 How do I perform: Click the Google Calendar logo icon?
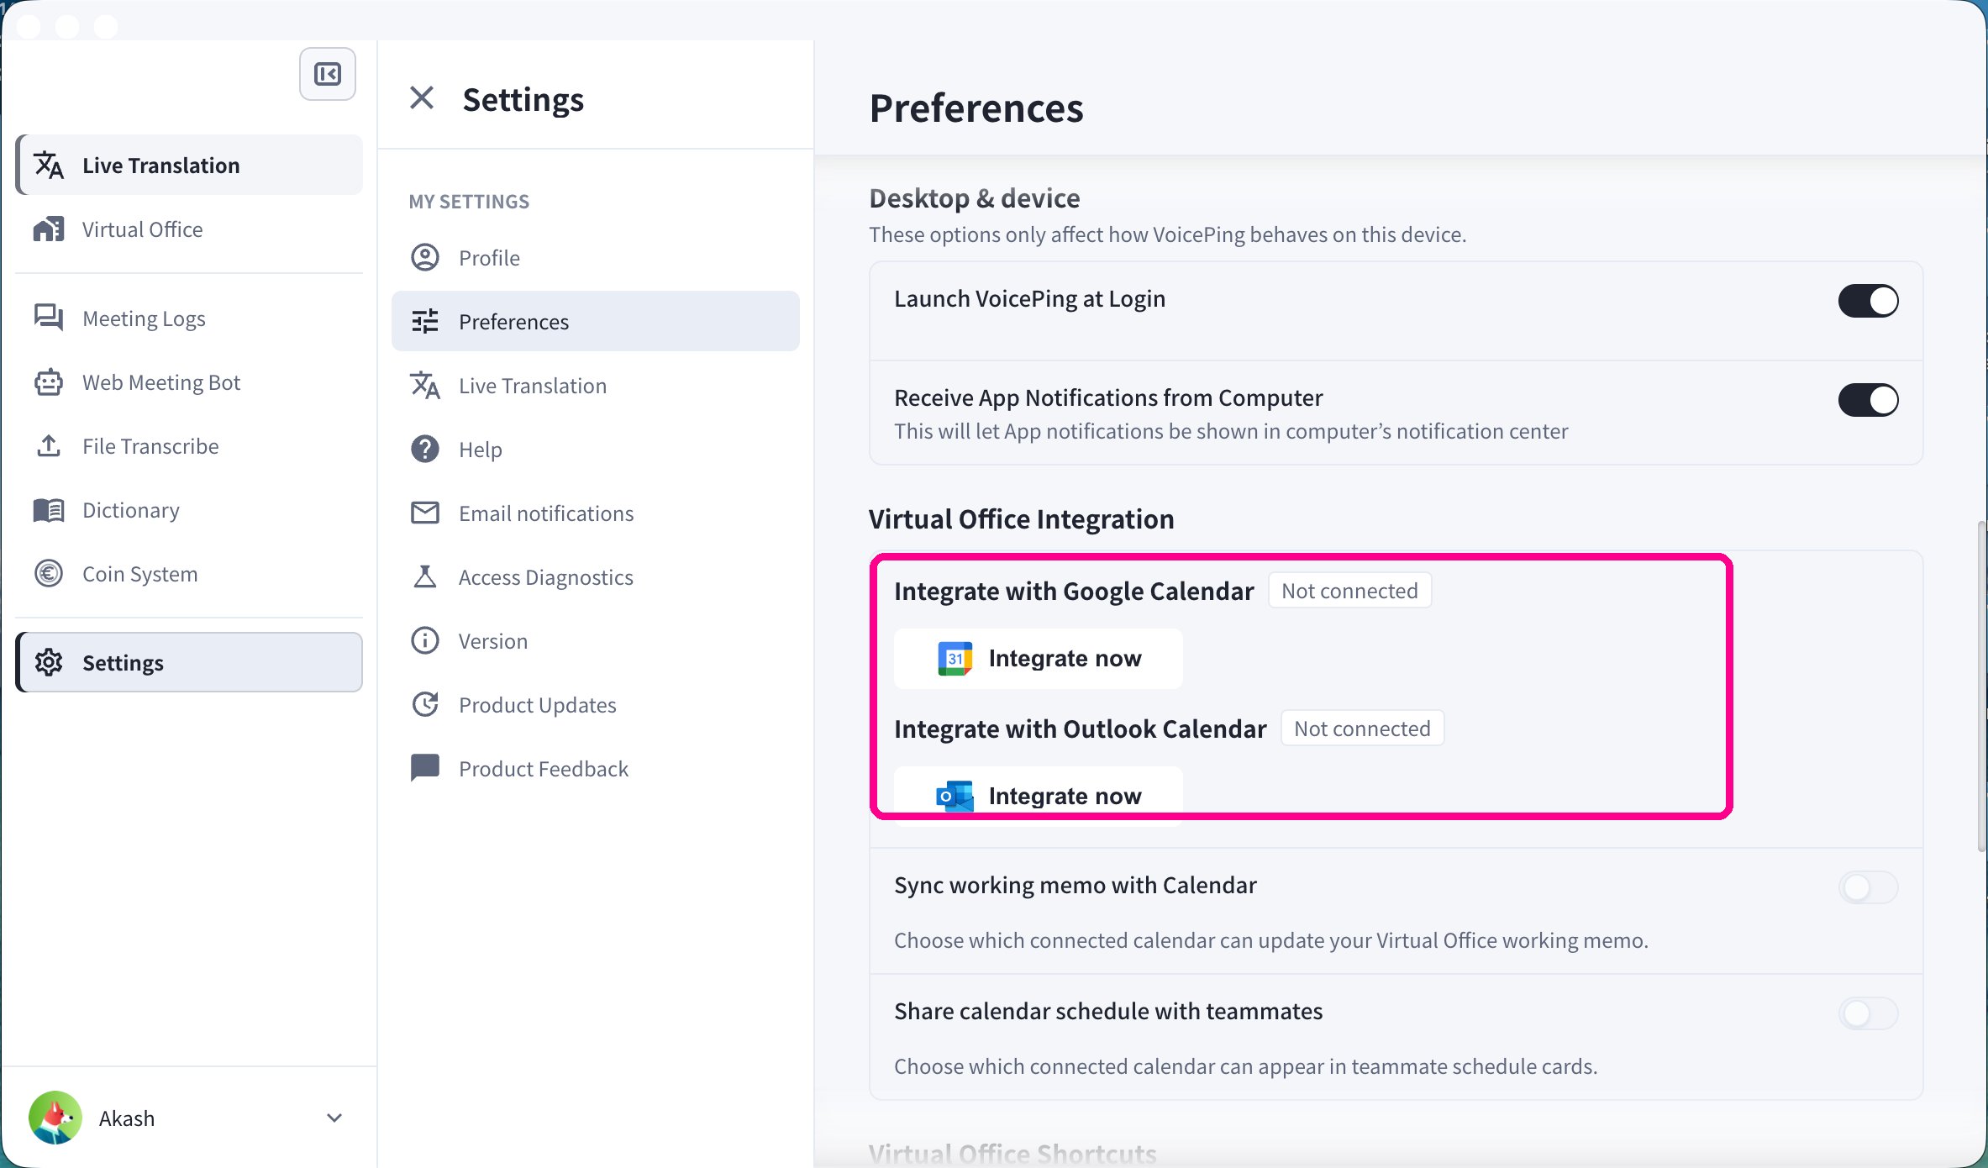click(955, 659)
